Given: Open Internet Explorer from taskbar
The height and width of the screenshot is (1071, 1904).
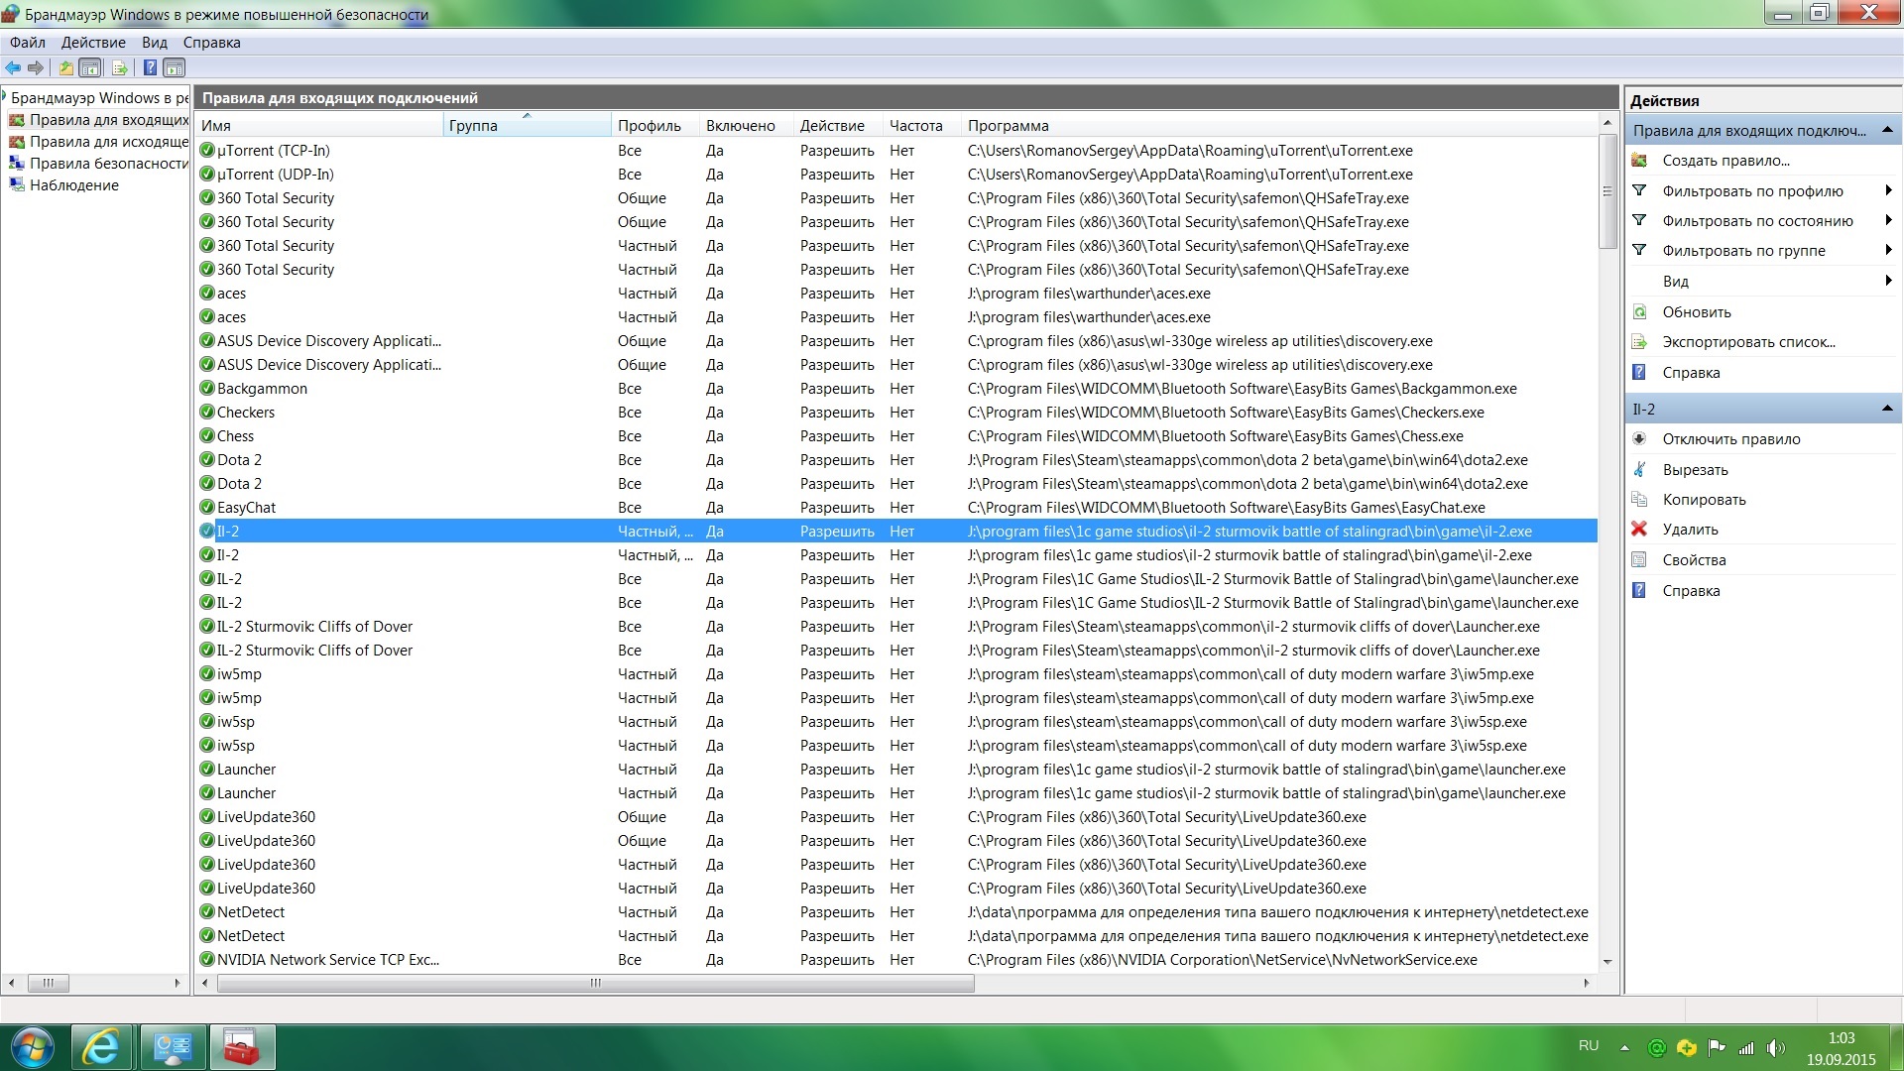Looking at the screenshot, I should pyautogui.click(x=102, y=1047).
